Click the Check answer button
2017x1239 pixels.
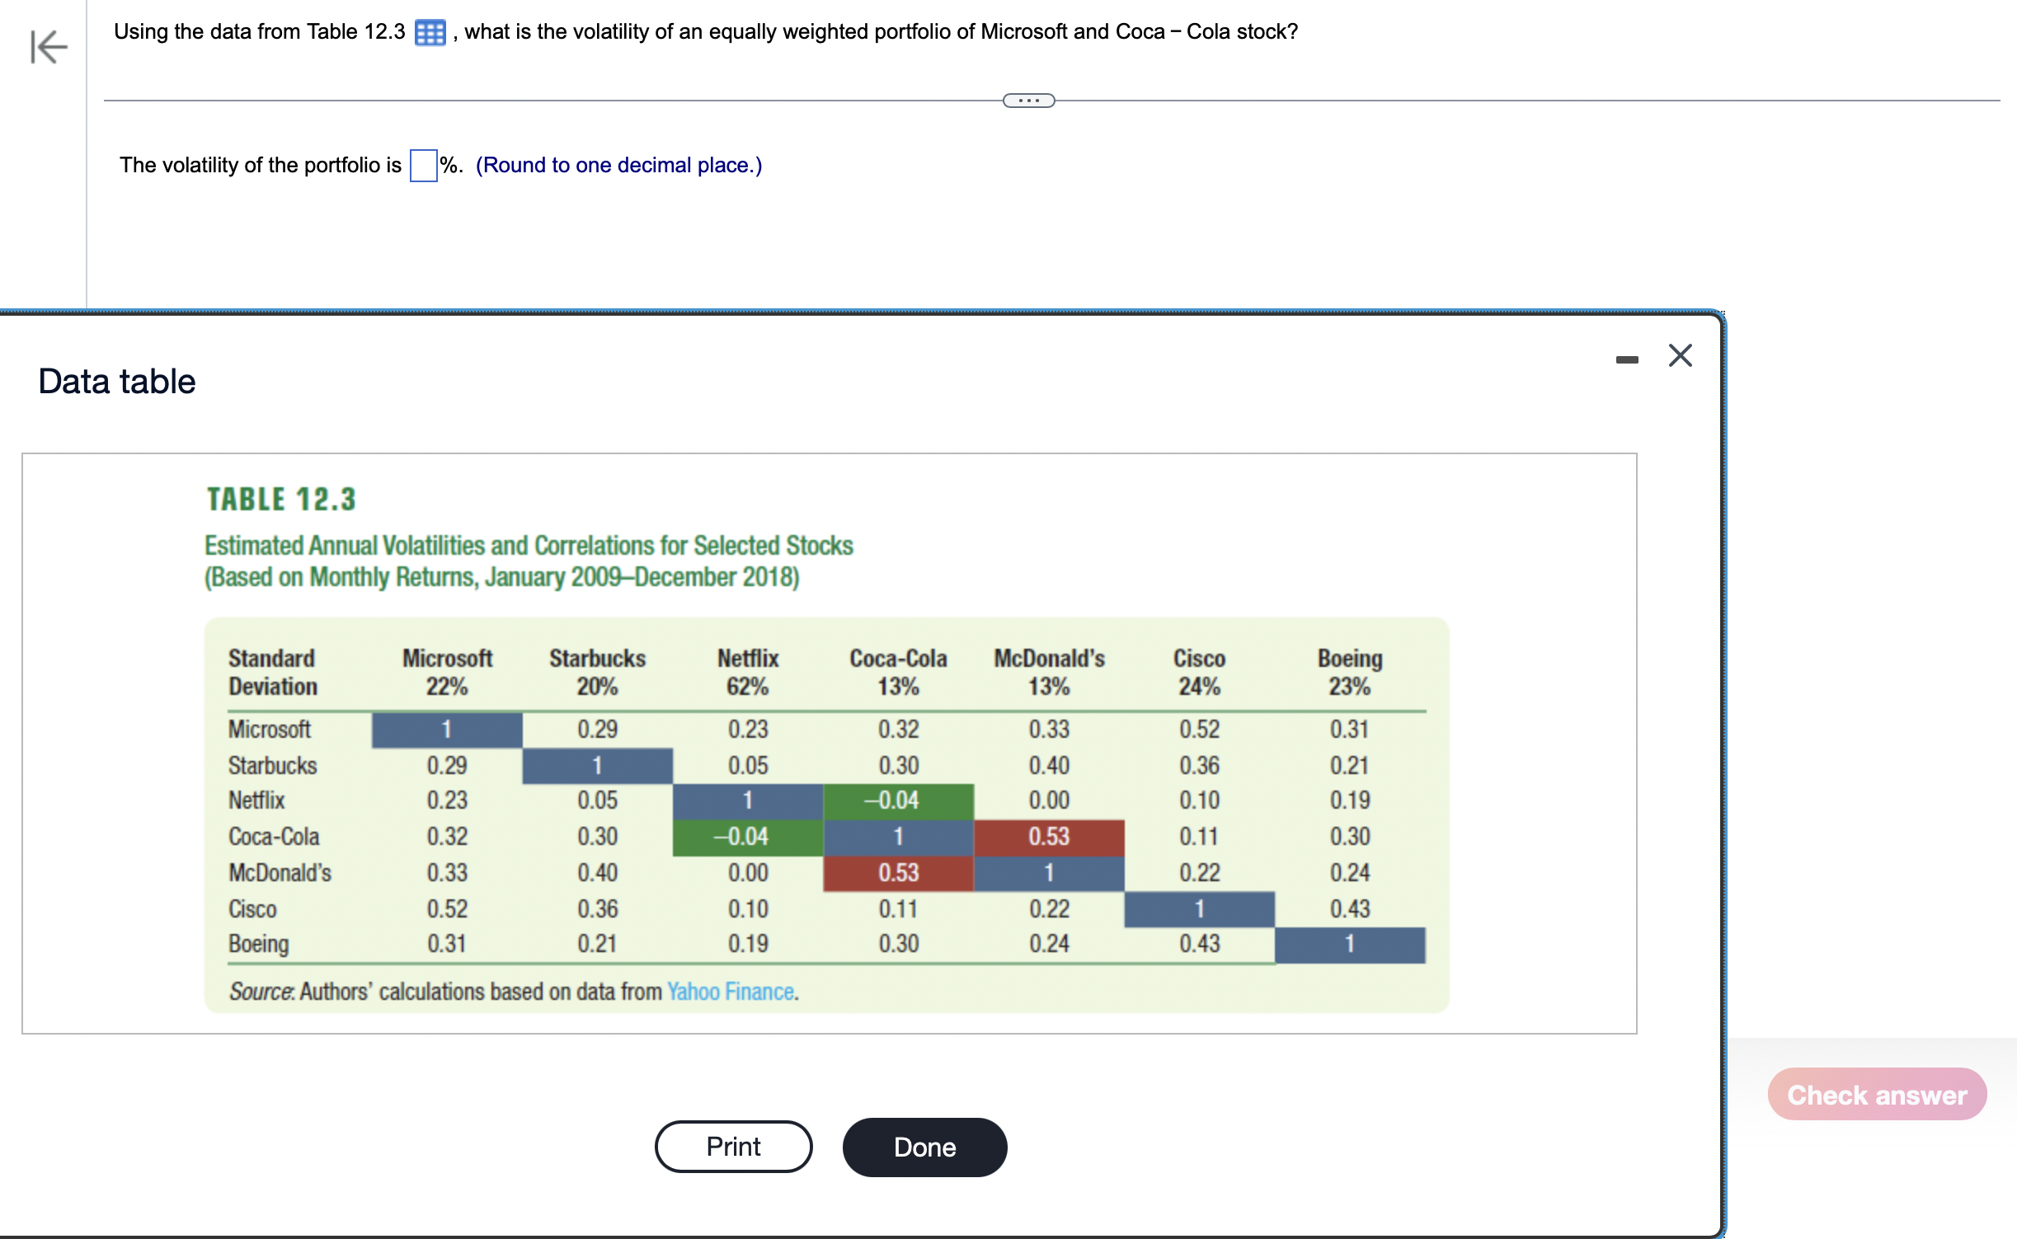(x=1876, y=1095)
